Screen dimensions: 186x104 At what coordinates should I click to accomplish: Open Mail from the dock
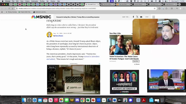[x=40, y=100]
